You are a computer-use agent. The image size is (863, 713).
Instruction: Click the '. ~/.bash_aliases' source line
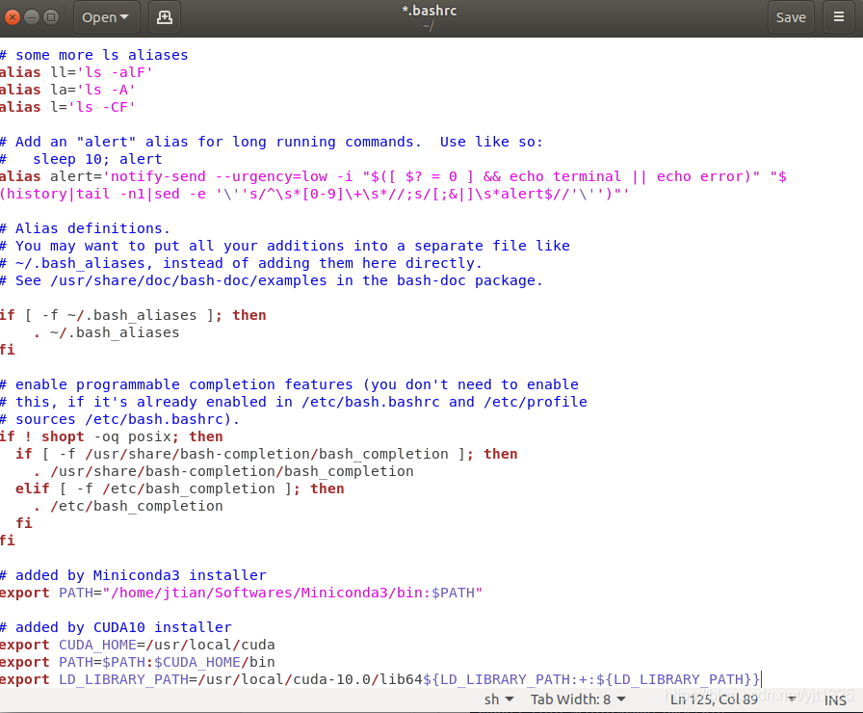(107, 332)
